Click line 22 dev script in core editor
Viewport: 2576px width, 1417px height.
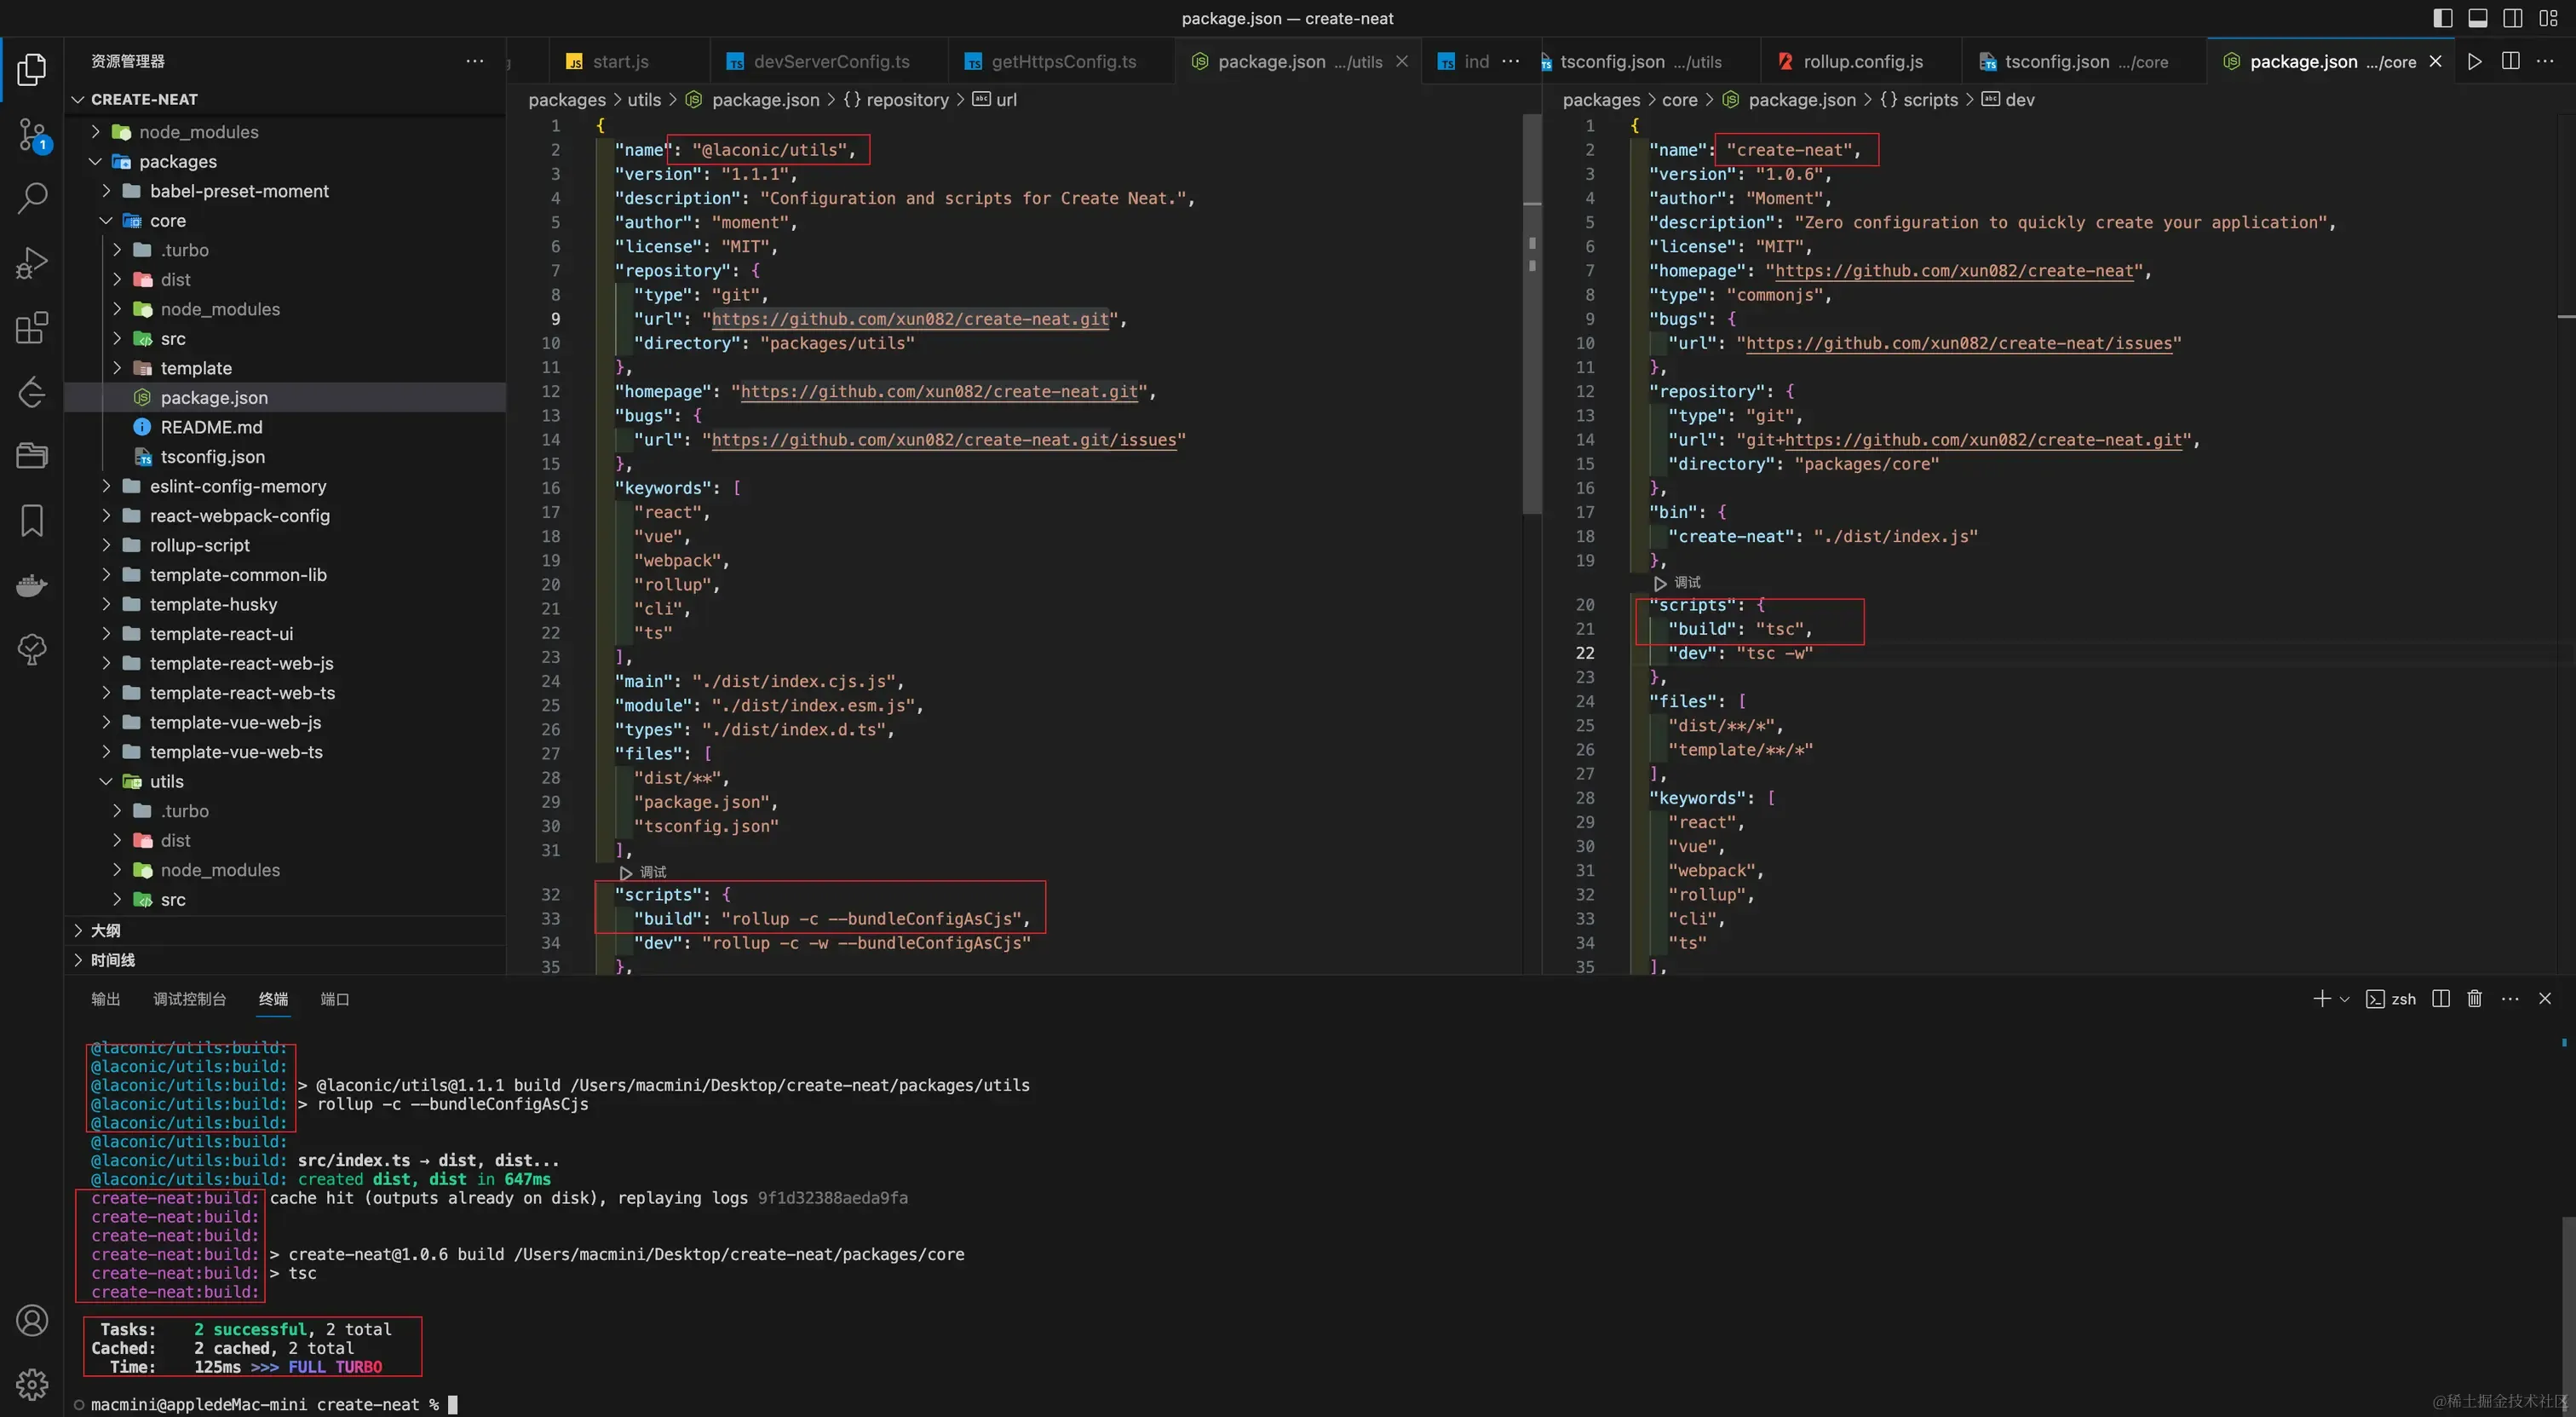pos(1740,653)
